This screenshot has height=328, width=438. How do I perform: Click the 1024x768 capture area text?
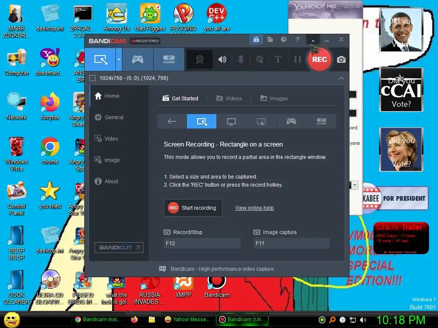pyautogui.click(x=134, y=78)
